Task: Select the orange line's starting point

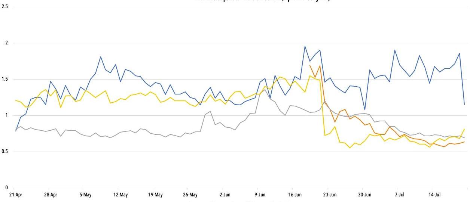Action: click(310, 65)
